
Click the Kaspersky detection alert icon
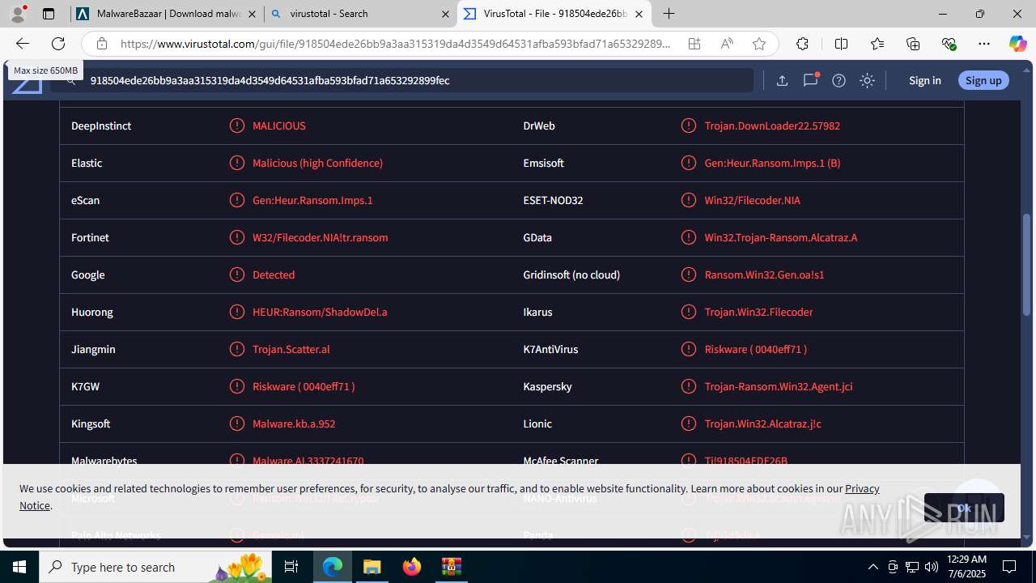(689, 386)
